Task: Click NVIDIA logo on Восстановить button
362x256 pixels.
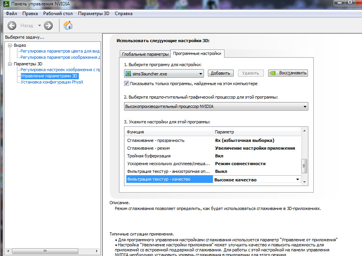Action: 273,73
